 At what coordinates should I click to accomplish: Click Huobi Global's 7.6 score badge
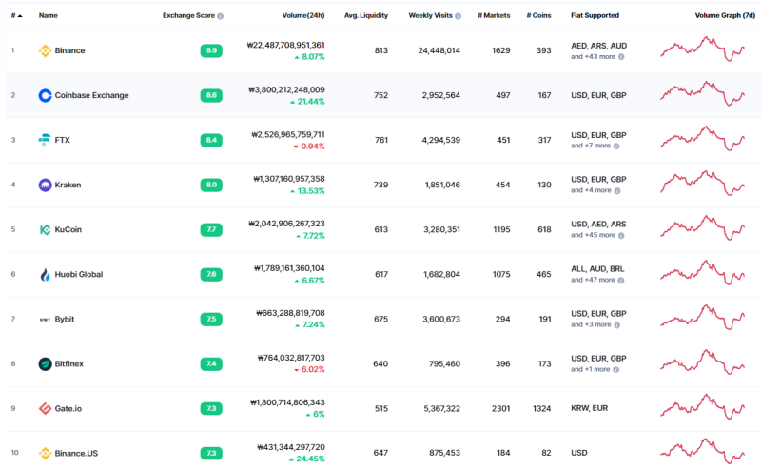point(211,274)
